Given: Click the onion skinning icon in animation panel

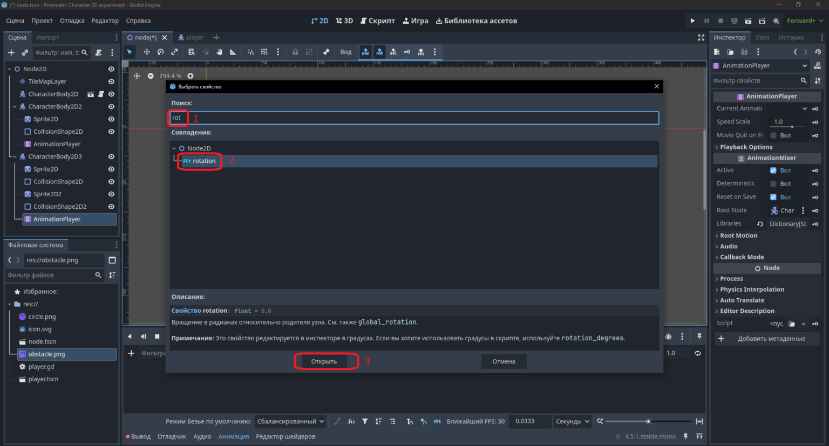Looking at the screenshot, I should [668, 337].
